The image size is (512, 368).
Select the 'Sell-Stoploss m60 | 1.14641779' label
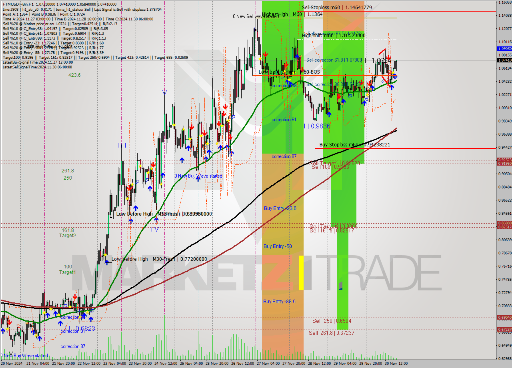[337, 7]
